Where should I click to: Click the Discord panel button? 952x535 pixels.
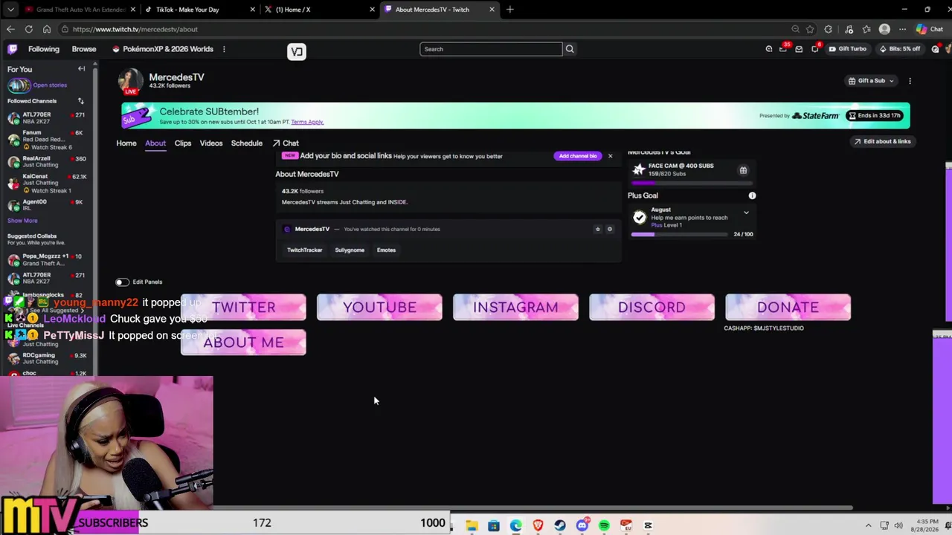click(652, 308)
